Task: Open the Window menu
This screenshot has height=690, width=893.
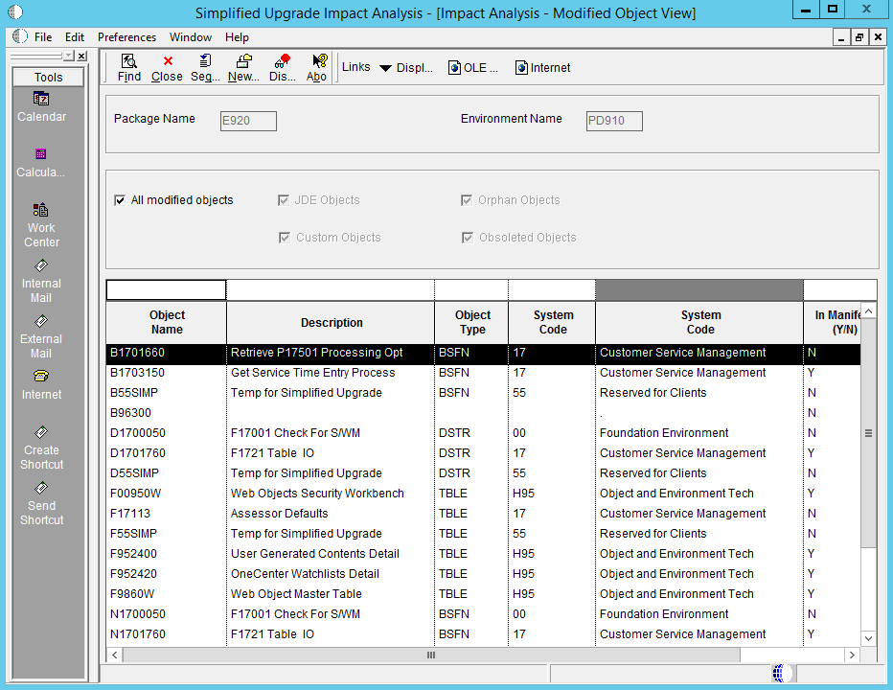Action: tap(191, 37)
